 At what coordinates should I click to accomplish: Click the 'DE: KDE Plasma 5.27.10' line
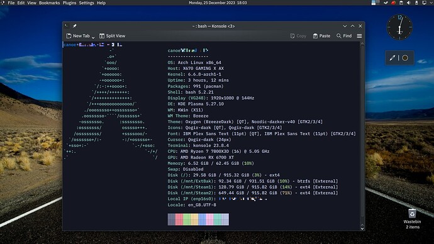coord(196,104)
